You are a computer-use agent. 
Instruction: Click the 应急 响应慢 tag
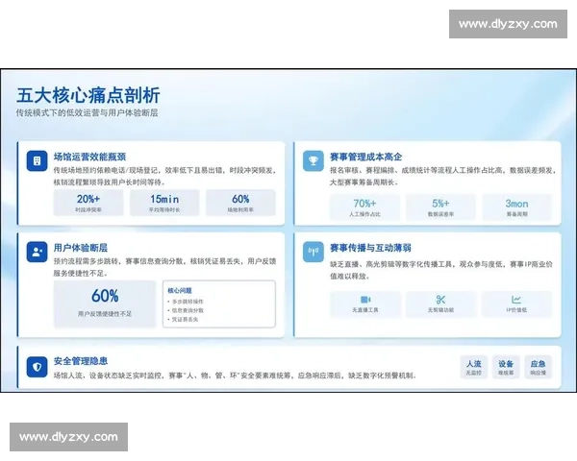click(x=538, y=367)
